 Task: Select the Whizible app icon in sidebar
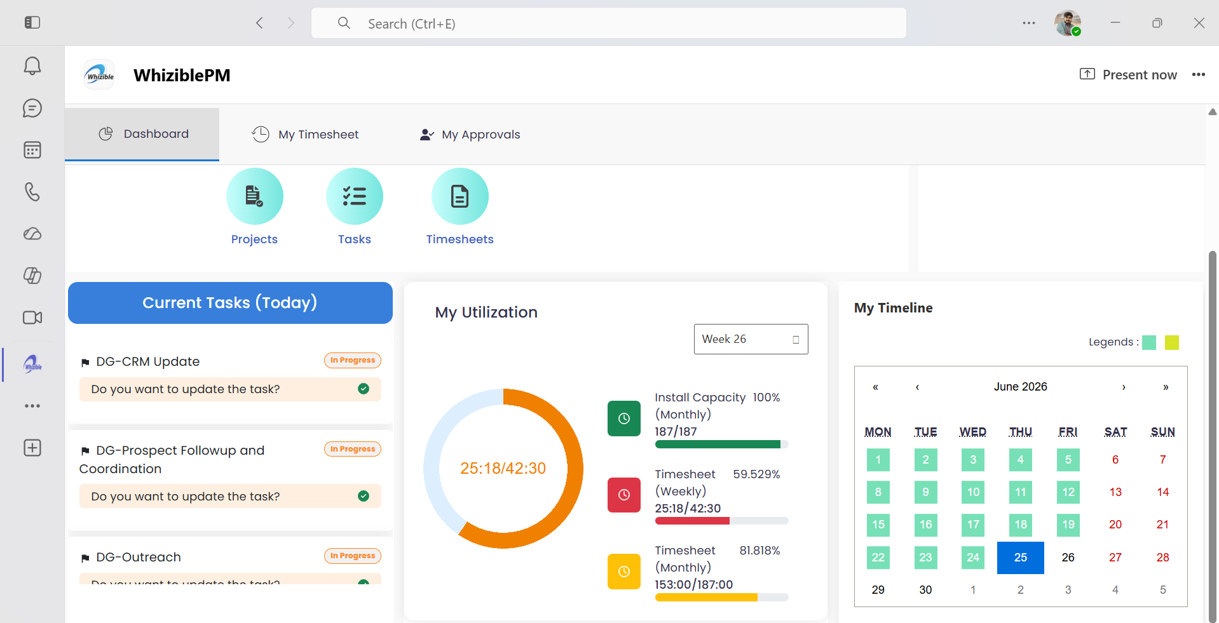tap(32, 364)
